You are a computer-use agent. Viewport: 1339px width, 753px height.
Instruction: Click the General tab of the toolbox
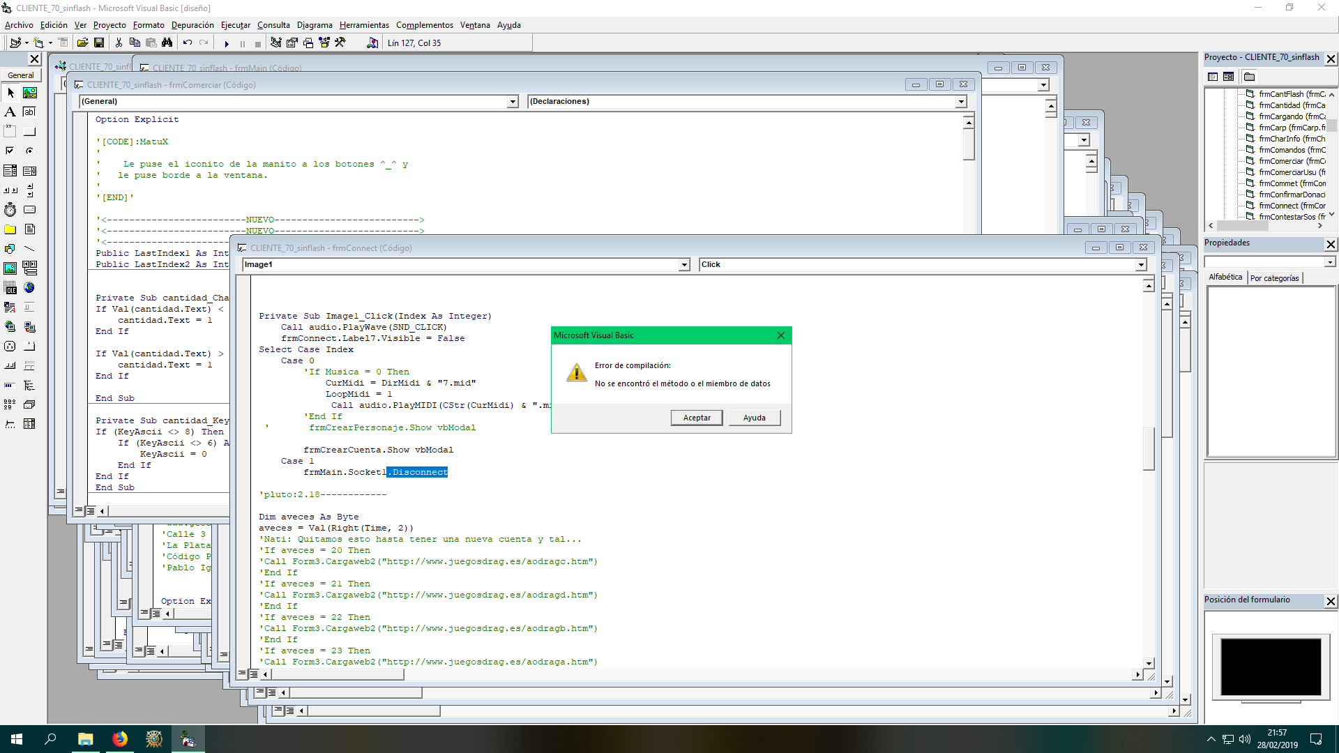point(21,75)
